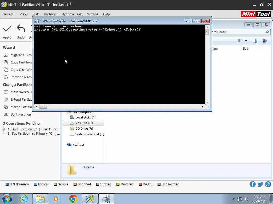Open the Dynamic Disk menu
This screenshot has height=204, width=273.
pyautogui.click(x=72, y=14)
